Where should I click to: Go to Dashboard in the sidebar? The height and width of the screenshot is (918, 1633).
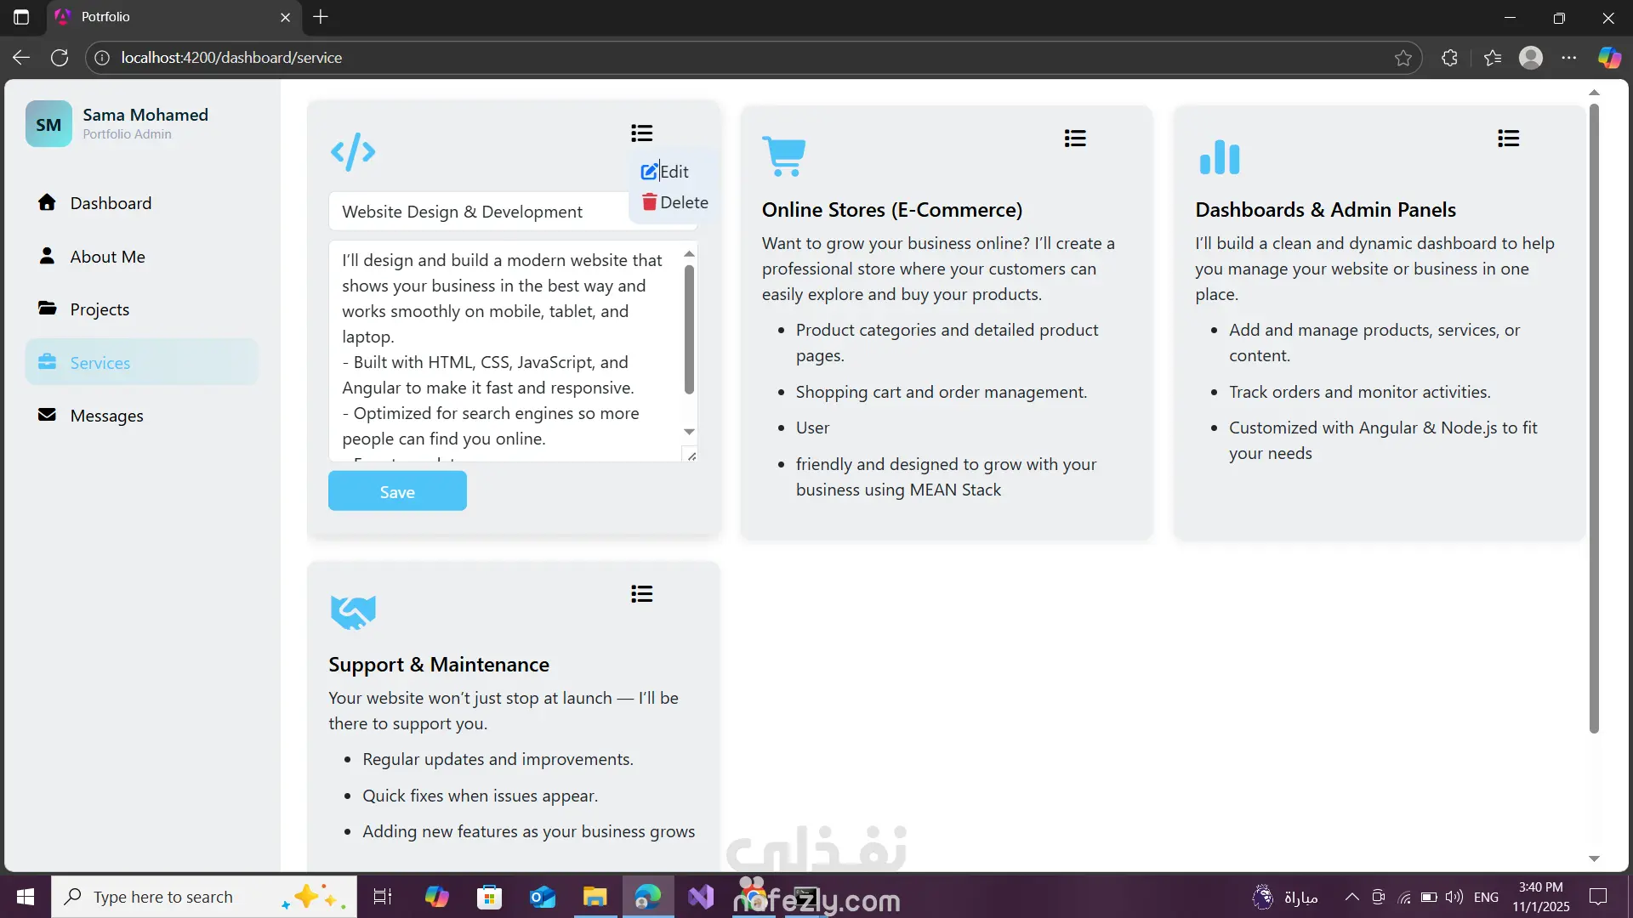click(x=111, y=203)
